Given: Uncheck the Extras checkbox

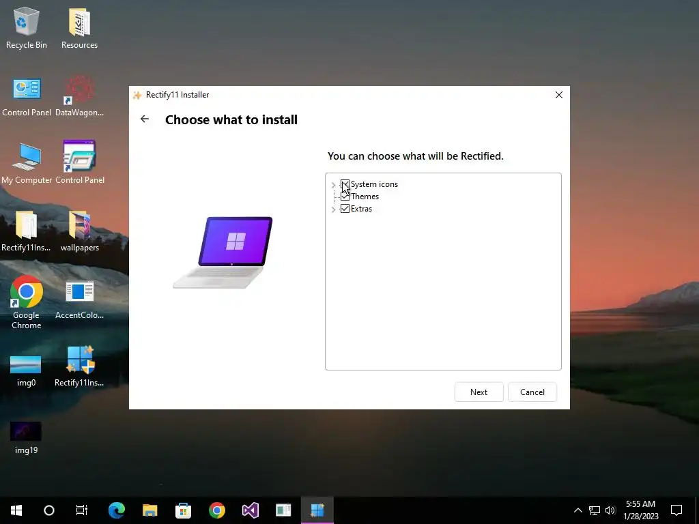Looking at the screenshot, I should 345,209.
